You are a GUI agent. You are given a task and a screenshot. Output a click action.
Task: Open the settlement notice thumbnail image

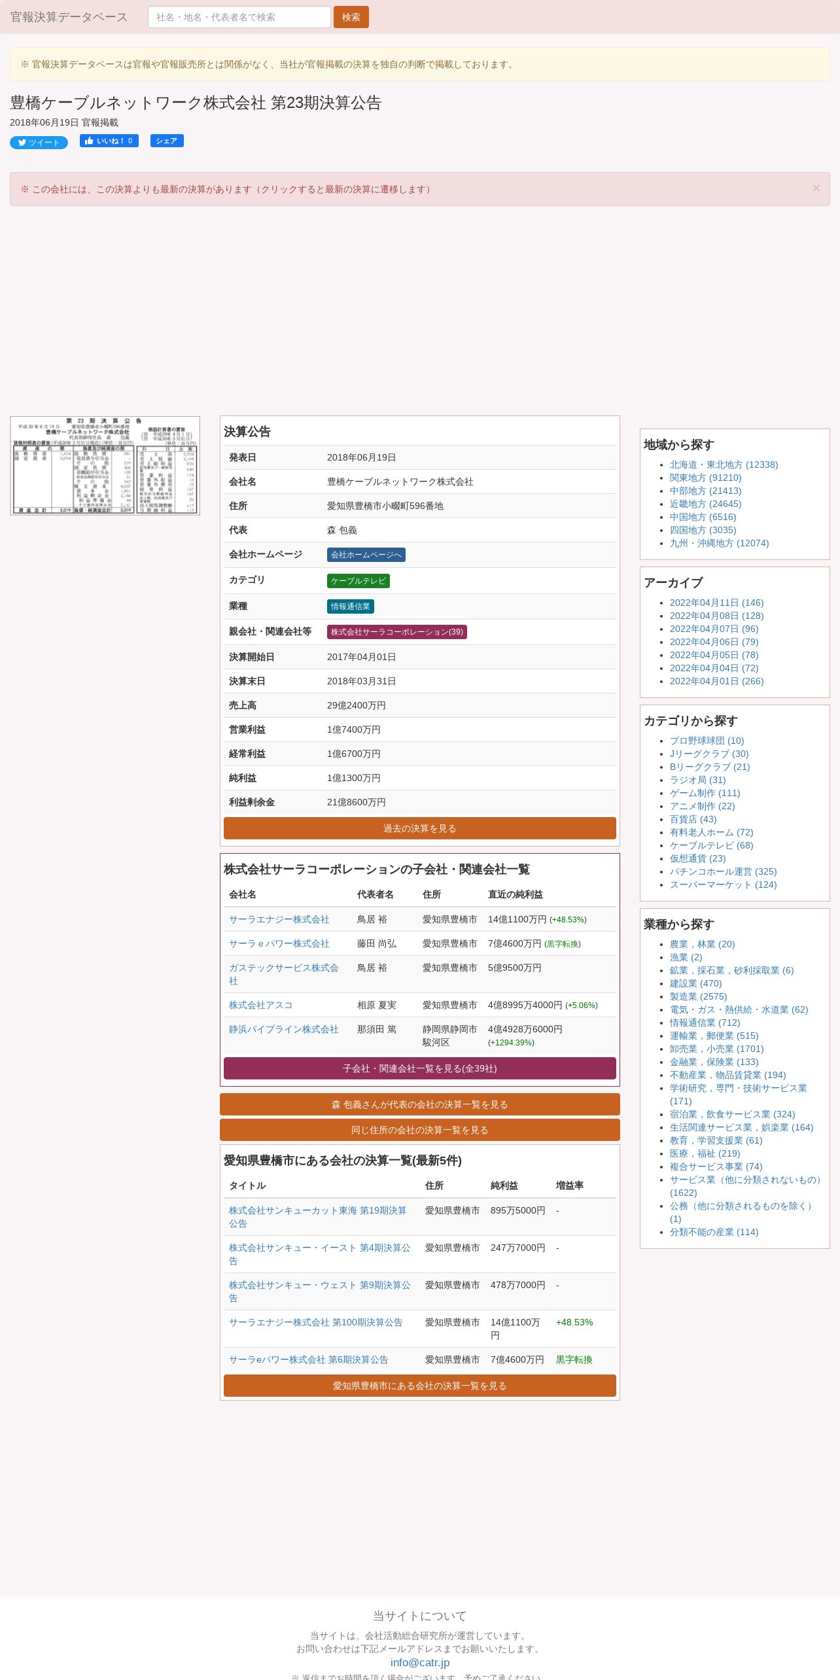105,466
